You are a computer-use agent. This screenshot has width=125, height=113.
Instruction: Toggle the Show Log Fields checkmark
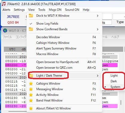(x=31, y=24)
